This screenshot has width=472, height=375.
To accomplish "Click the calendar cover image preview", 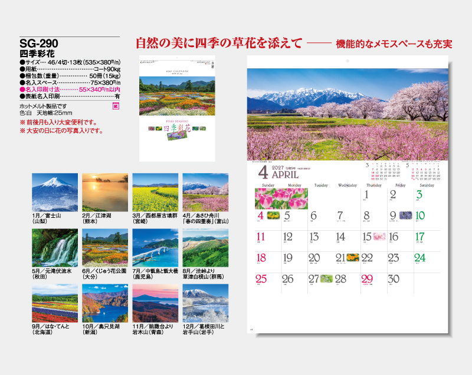I will (x=177, y=108).
